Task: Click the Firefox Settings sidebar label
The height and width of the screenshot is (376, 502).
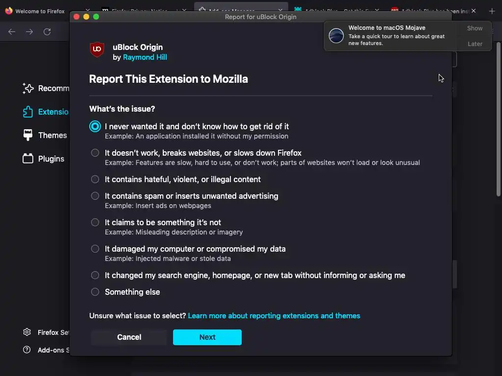Action: (x=53, y=332)
